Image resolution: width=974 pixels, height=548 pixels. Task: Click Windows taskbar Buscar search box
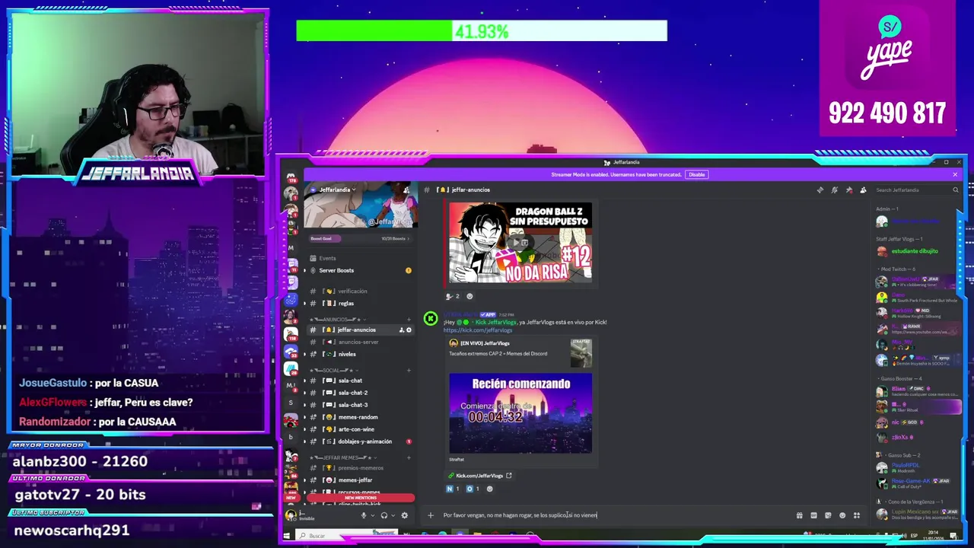coord(346,536)
